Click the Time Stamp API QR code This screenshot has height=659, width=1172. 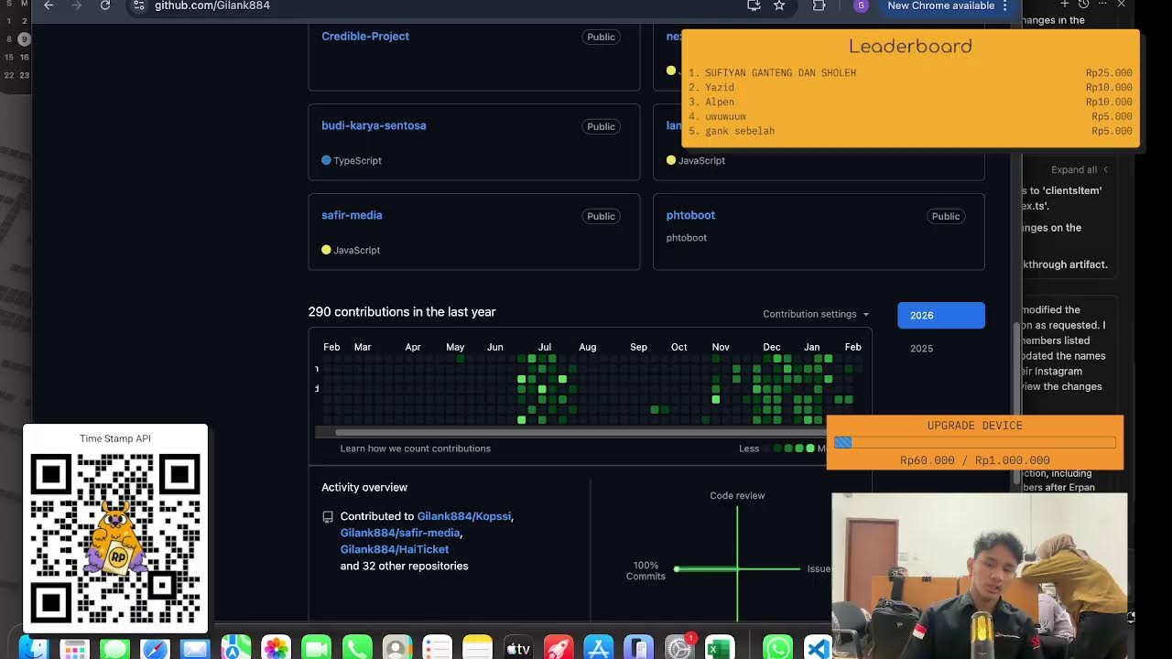click(x=115, y=536)
